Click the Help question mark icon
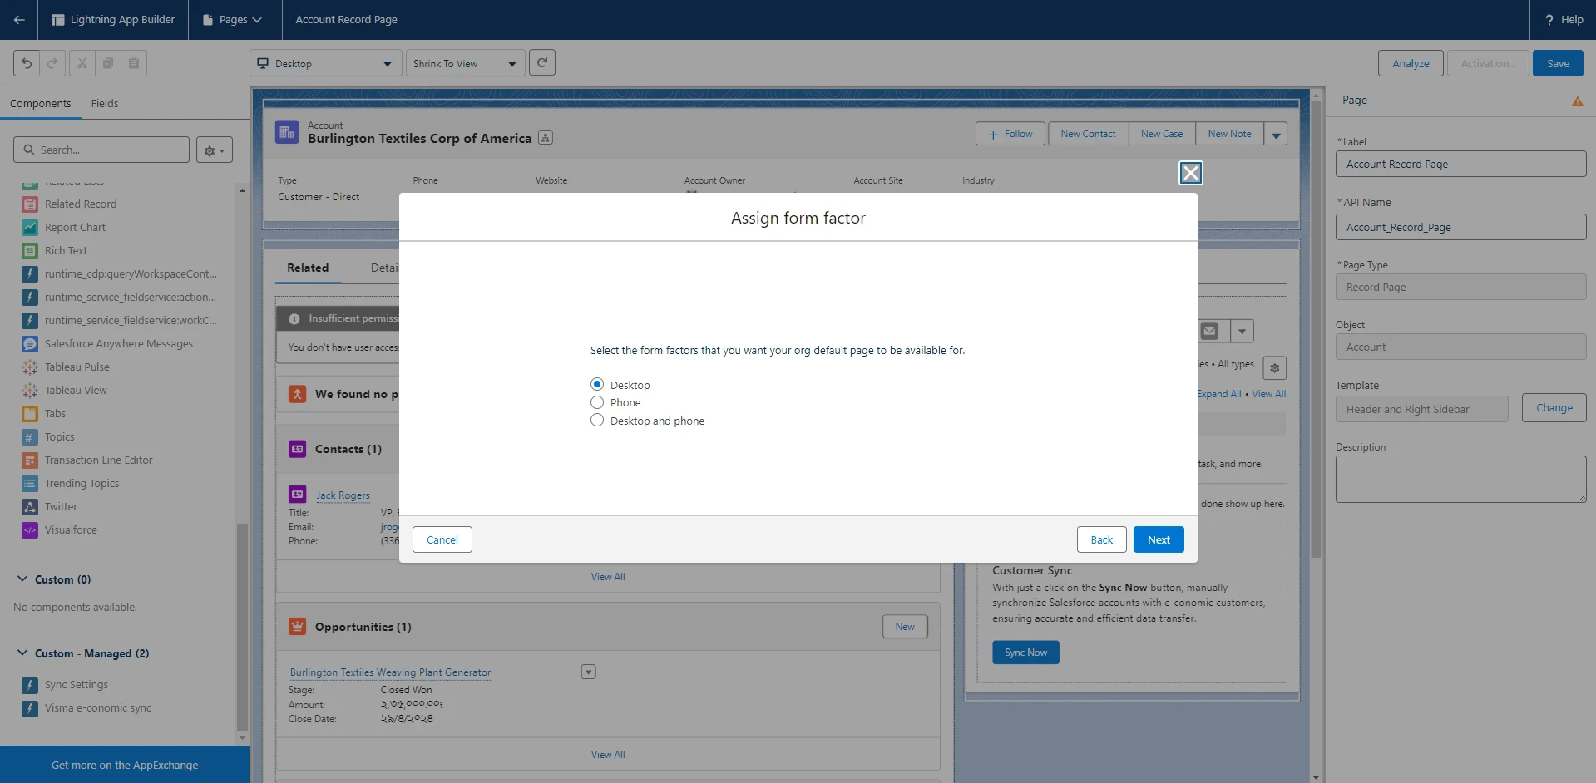This screenshot has width=1596, height=783. [x=1549, y=20]
